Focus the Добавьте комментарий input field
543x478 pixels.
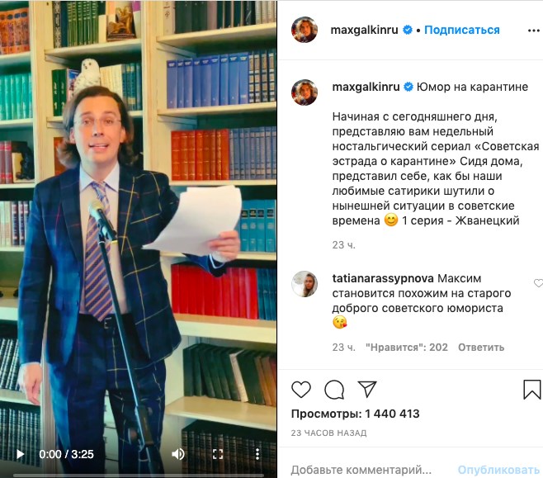click(x=361, y=470)
